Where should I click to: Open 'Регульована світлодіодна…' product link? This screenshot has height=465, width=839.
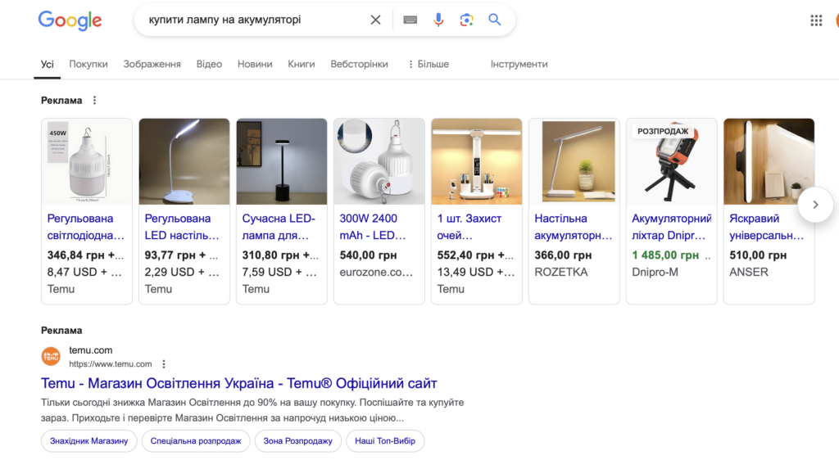85,227
